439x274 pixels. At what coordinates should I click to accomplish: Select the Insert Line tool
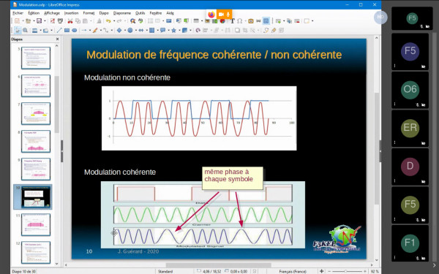tap(59, 30)
